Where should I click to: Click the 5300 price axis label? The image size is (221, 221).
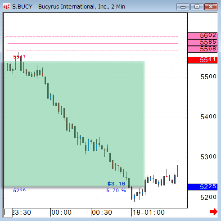pos(208,157)
